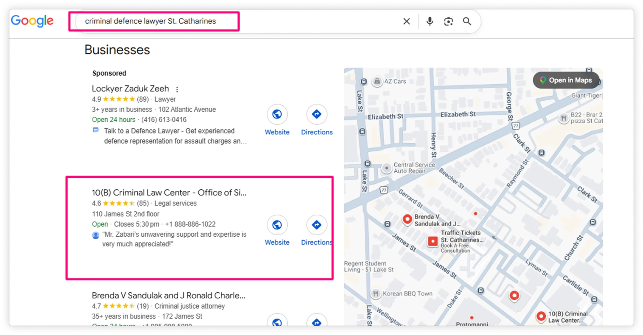The width and height of the screenshot is (643, 335).
Task: Select Brenda V Sandulak red map pin
Action: click(407, 220)
